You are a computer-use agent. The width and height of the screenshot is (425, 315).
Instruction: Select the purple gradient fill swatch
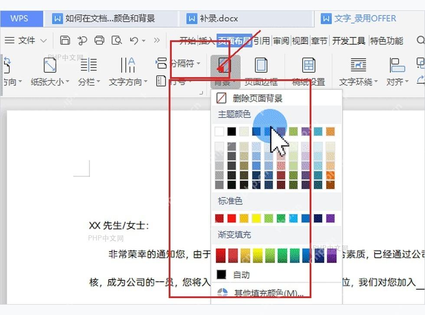click(331, 256)
